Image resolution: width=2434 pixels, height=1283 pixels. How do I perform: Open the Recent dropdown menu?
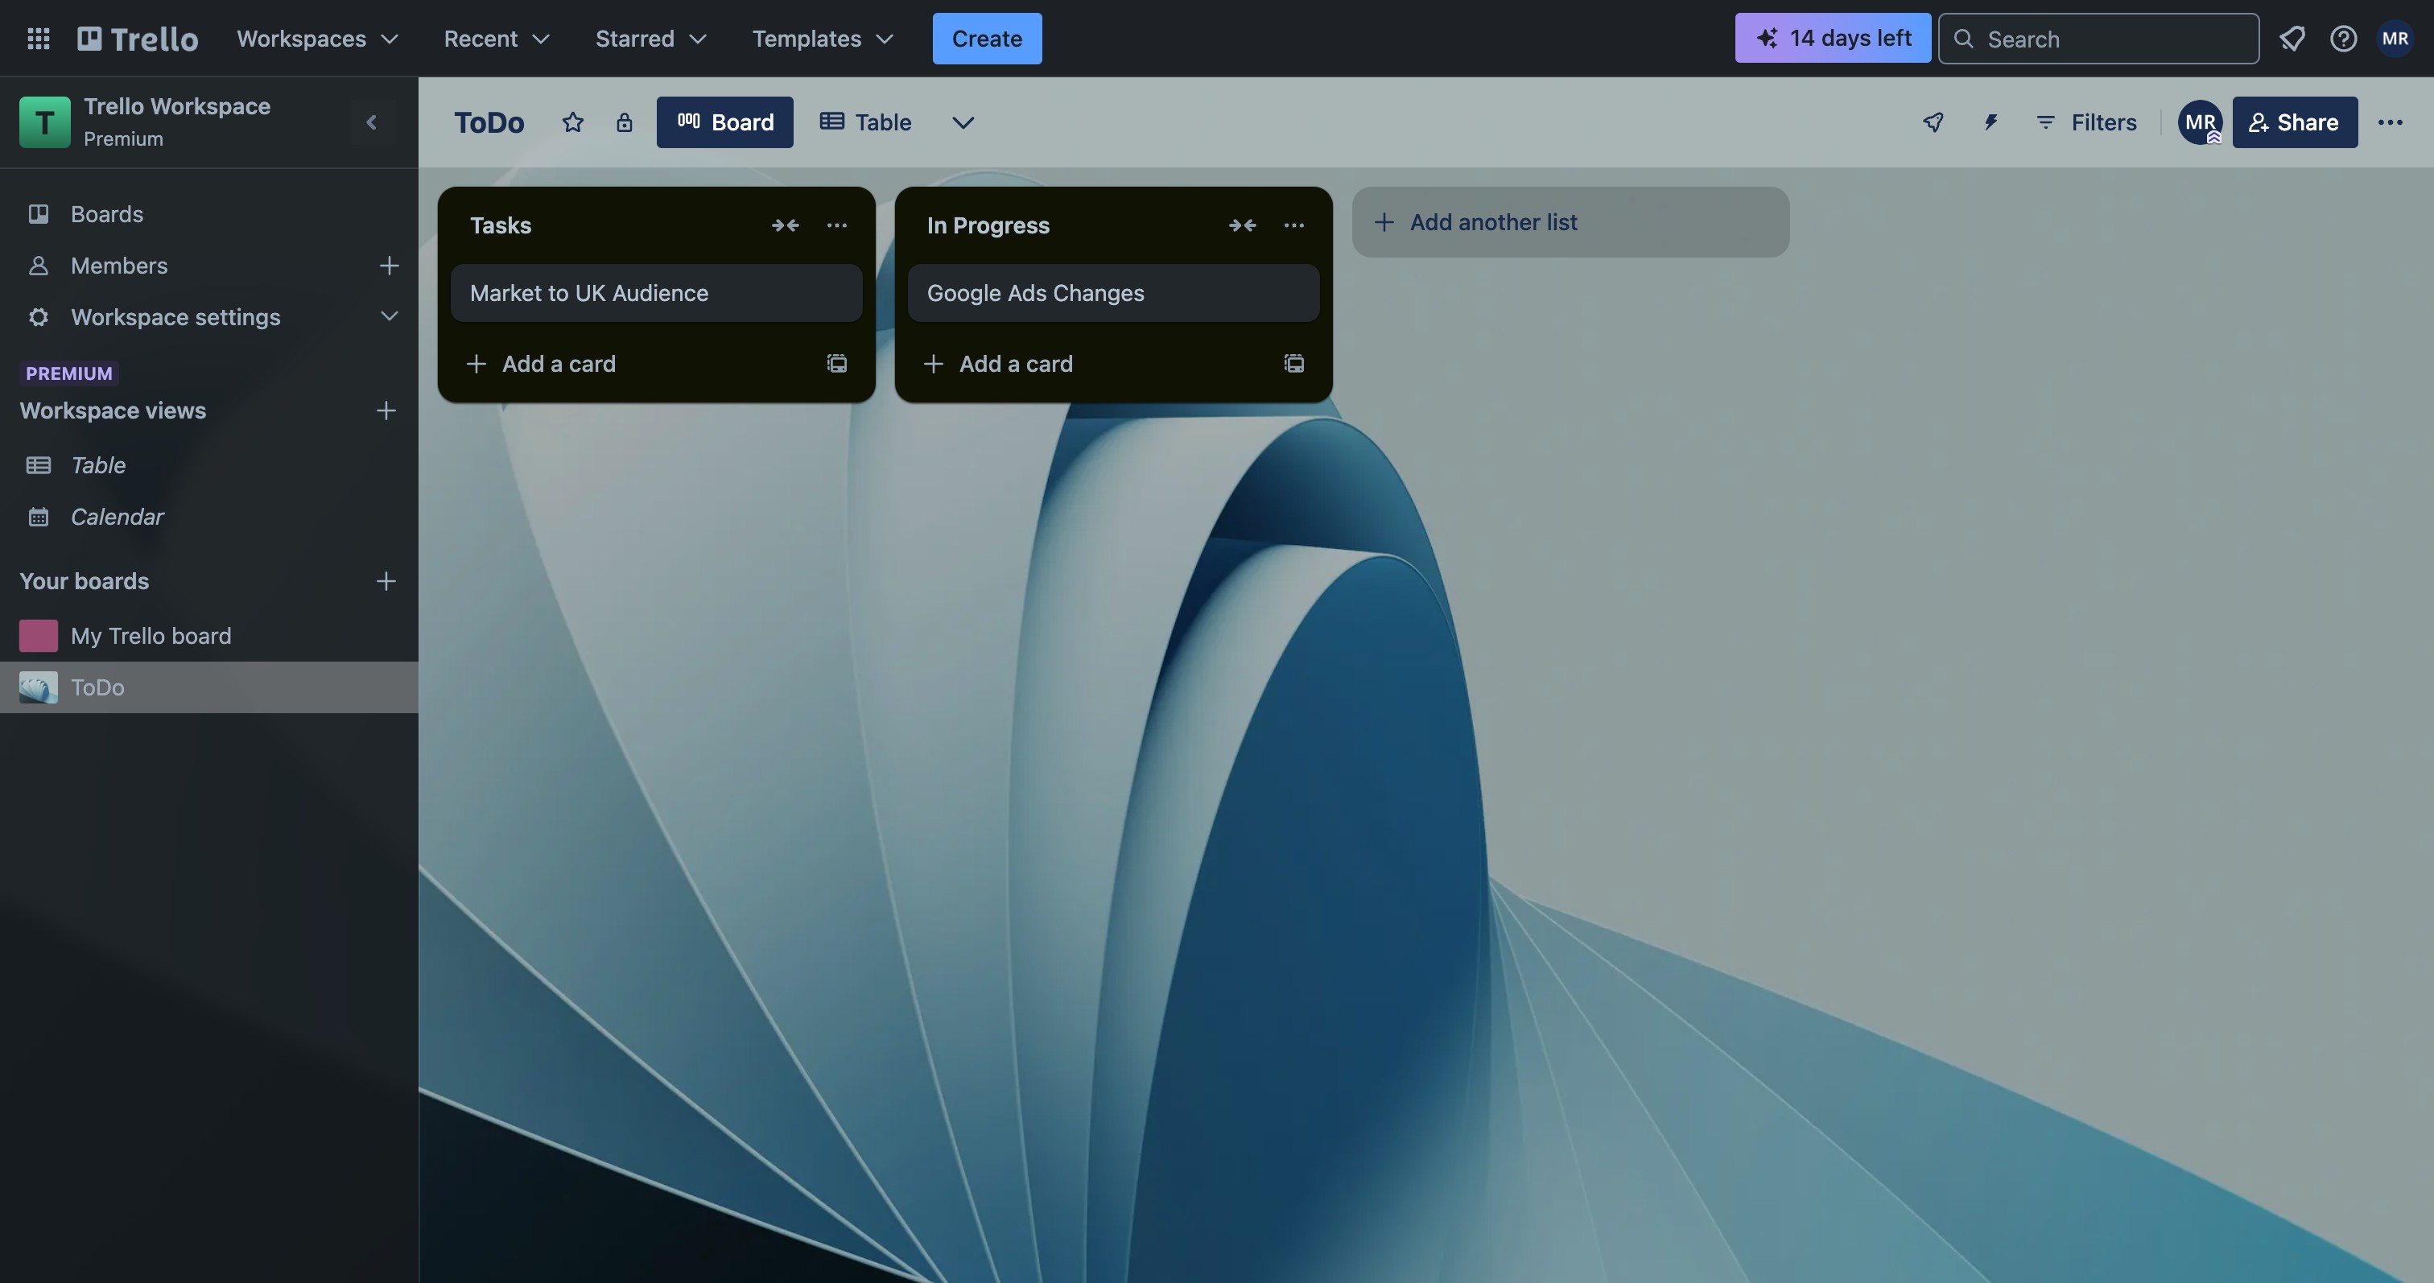496,39
